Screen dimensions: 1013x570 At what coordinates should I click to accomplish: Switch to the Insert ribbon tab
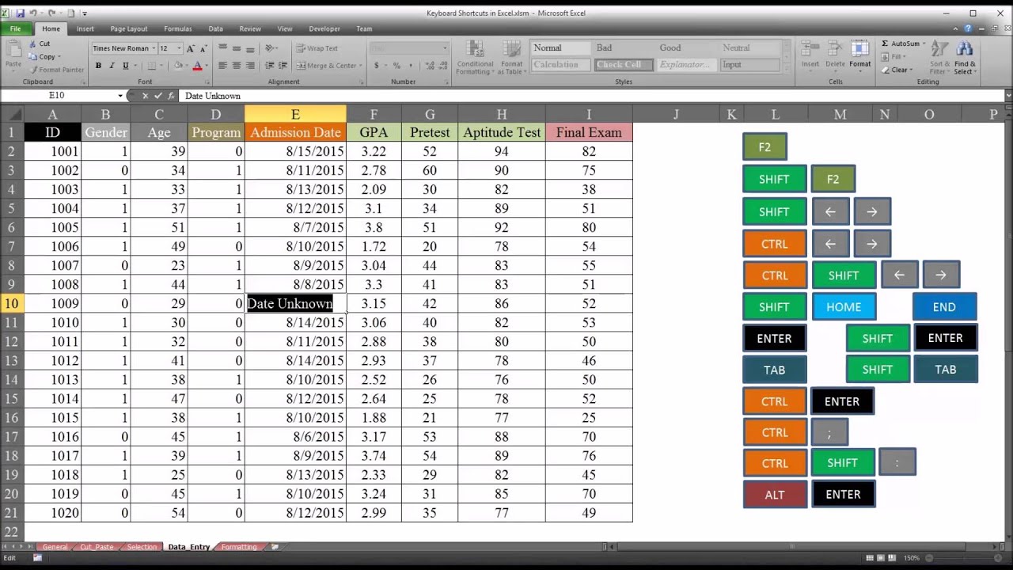click(85, 28)
